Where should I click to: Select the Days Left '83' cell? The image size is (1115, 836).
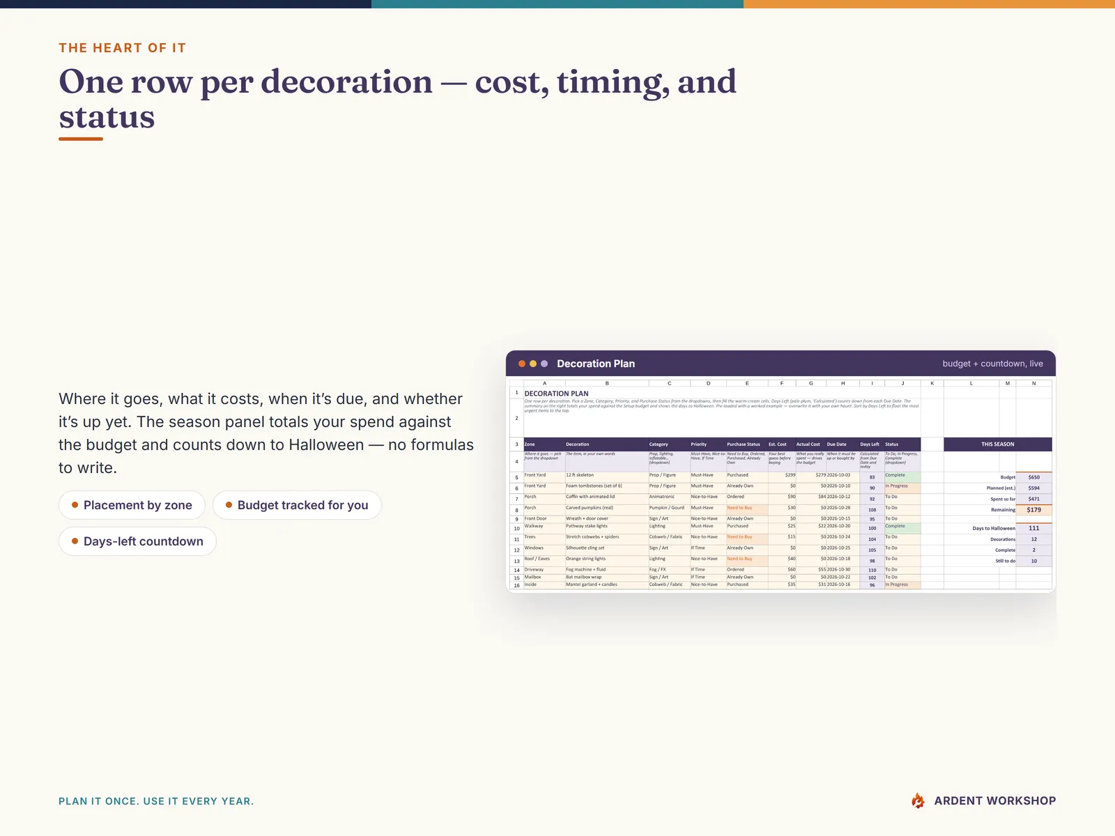tap(872, 477)
